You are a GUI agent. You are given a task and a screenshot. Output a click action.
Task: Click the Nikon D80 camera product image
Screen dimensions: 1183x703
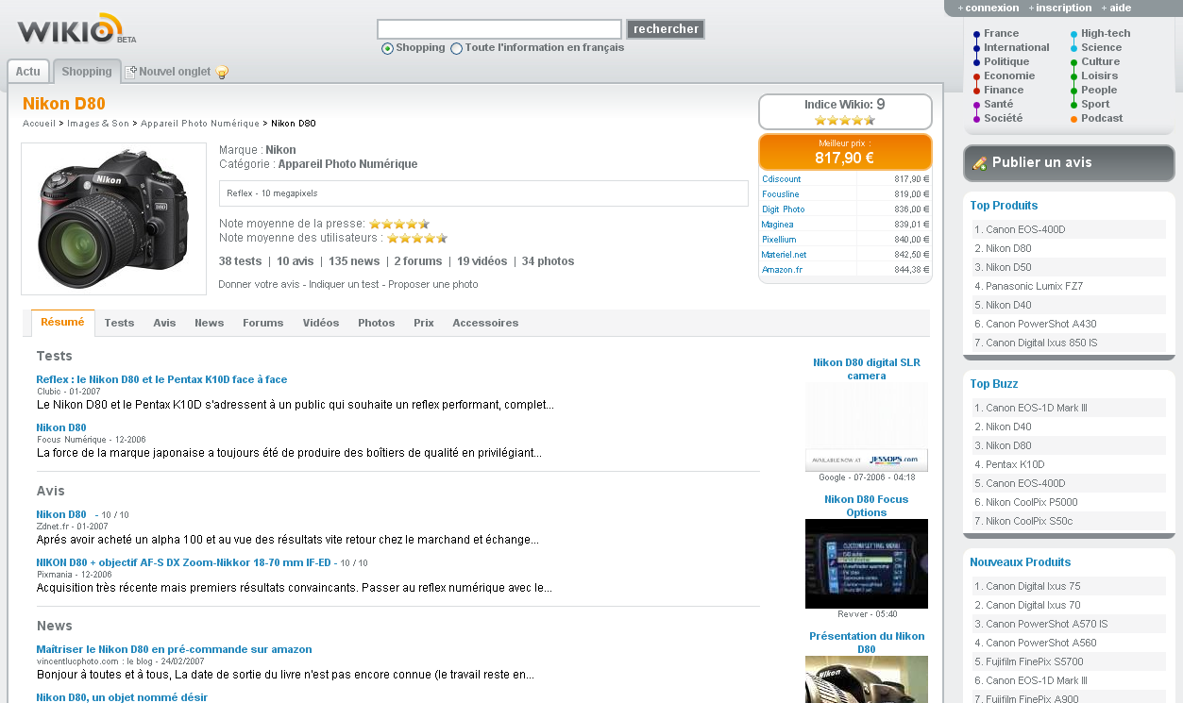(x=113, y=219)
